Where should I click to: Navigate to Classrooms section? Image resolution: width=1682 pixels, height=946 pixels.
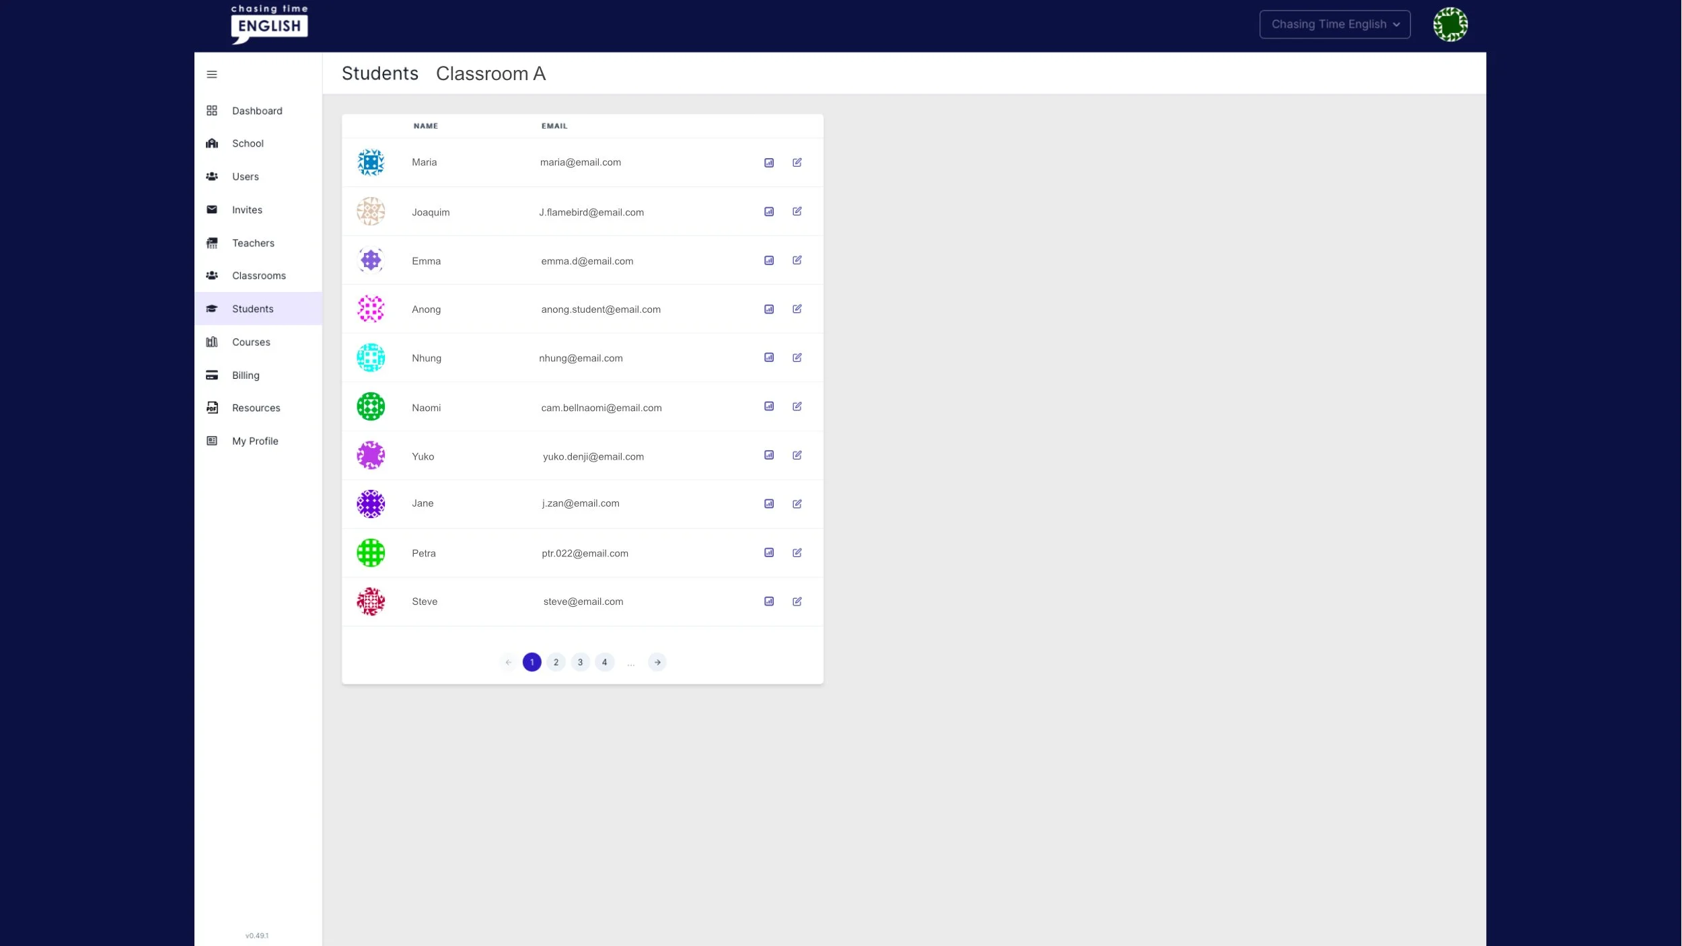point(258,276)
